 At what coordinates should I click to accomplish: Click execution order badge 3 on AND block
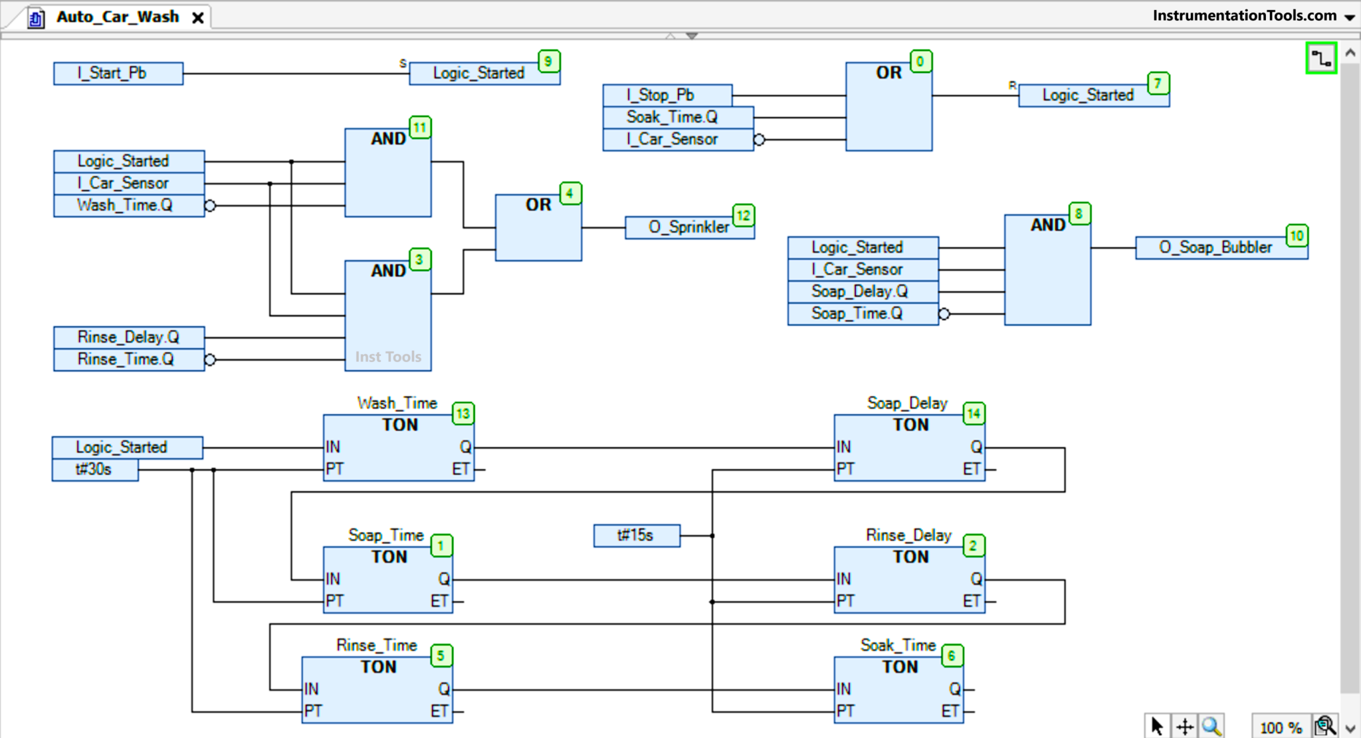click(420, 260)
